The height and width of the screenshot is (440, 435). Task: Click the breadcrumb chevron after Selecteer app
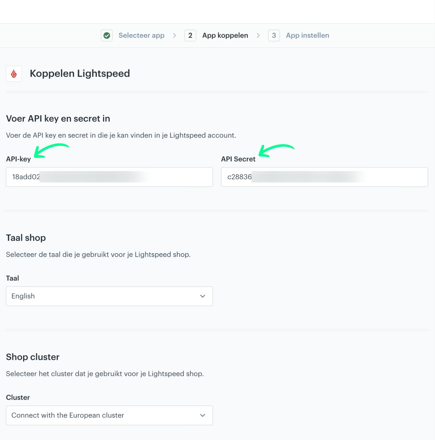(175, 35)
